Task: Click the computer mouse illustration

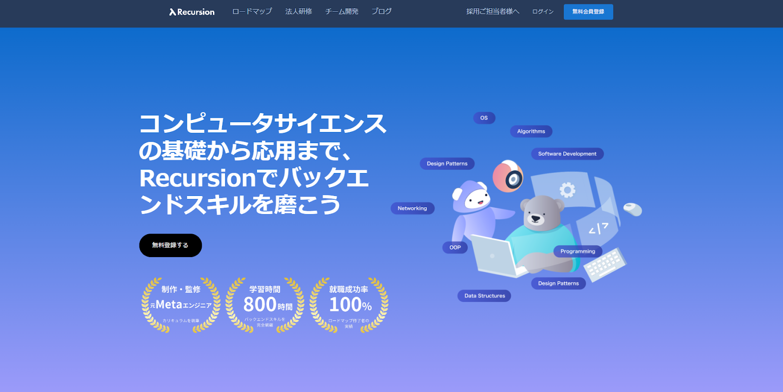Action: pyautogui.click(x=633, y=209)
